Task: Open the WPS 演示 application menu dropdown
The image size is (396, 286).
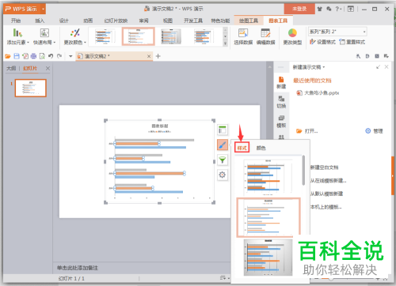Action: click(x=43, y=9)
